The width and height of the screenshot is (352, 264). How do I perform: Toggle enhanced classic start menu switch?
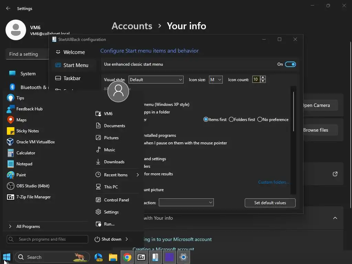tap(290, 64)
